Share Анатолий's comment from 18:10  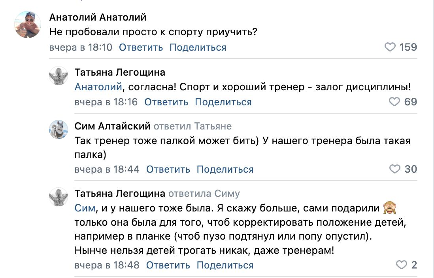pyautogui.click(x=198, y=48)
